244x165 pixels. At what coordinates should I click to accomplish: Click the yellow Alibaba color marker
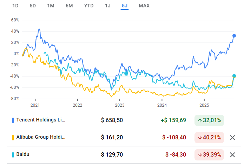point(13,137)
